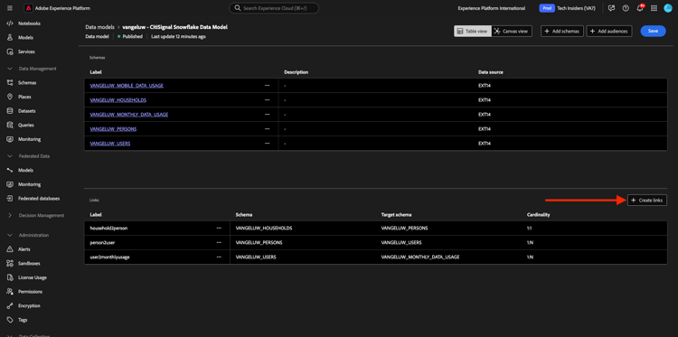
Task: Open more options for VANGELUW_HOUSEHOLDS schema
Action: tap(268, 99)
